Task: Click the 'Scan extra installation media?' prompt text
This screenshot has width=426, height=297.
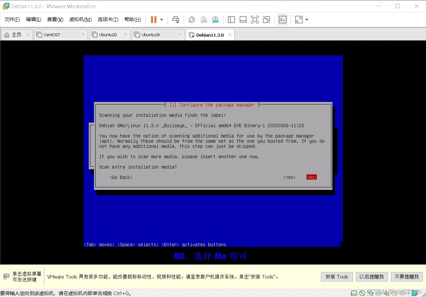Action: click(x=138, y=167)
